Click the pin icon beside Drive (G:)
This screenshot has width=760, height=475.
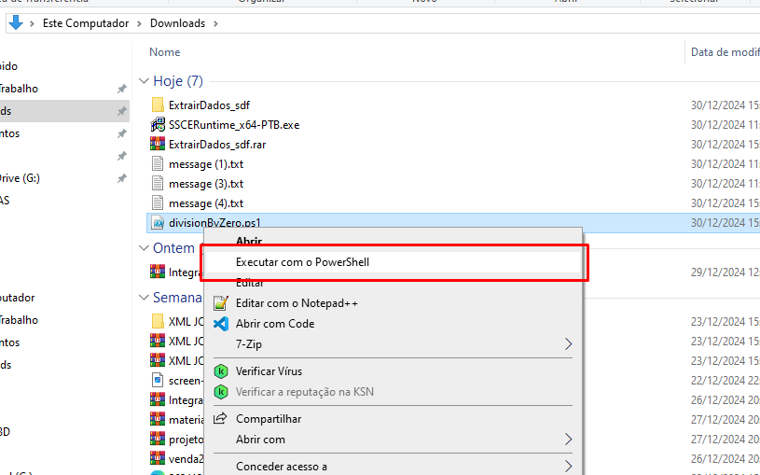coord(121,178)
